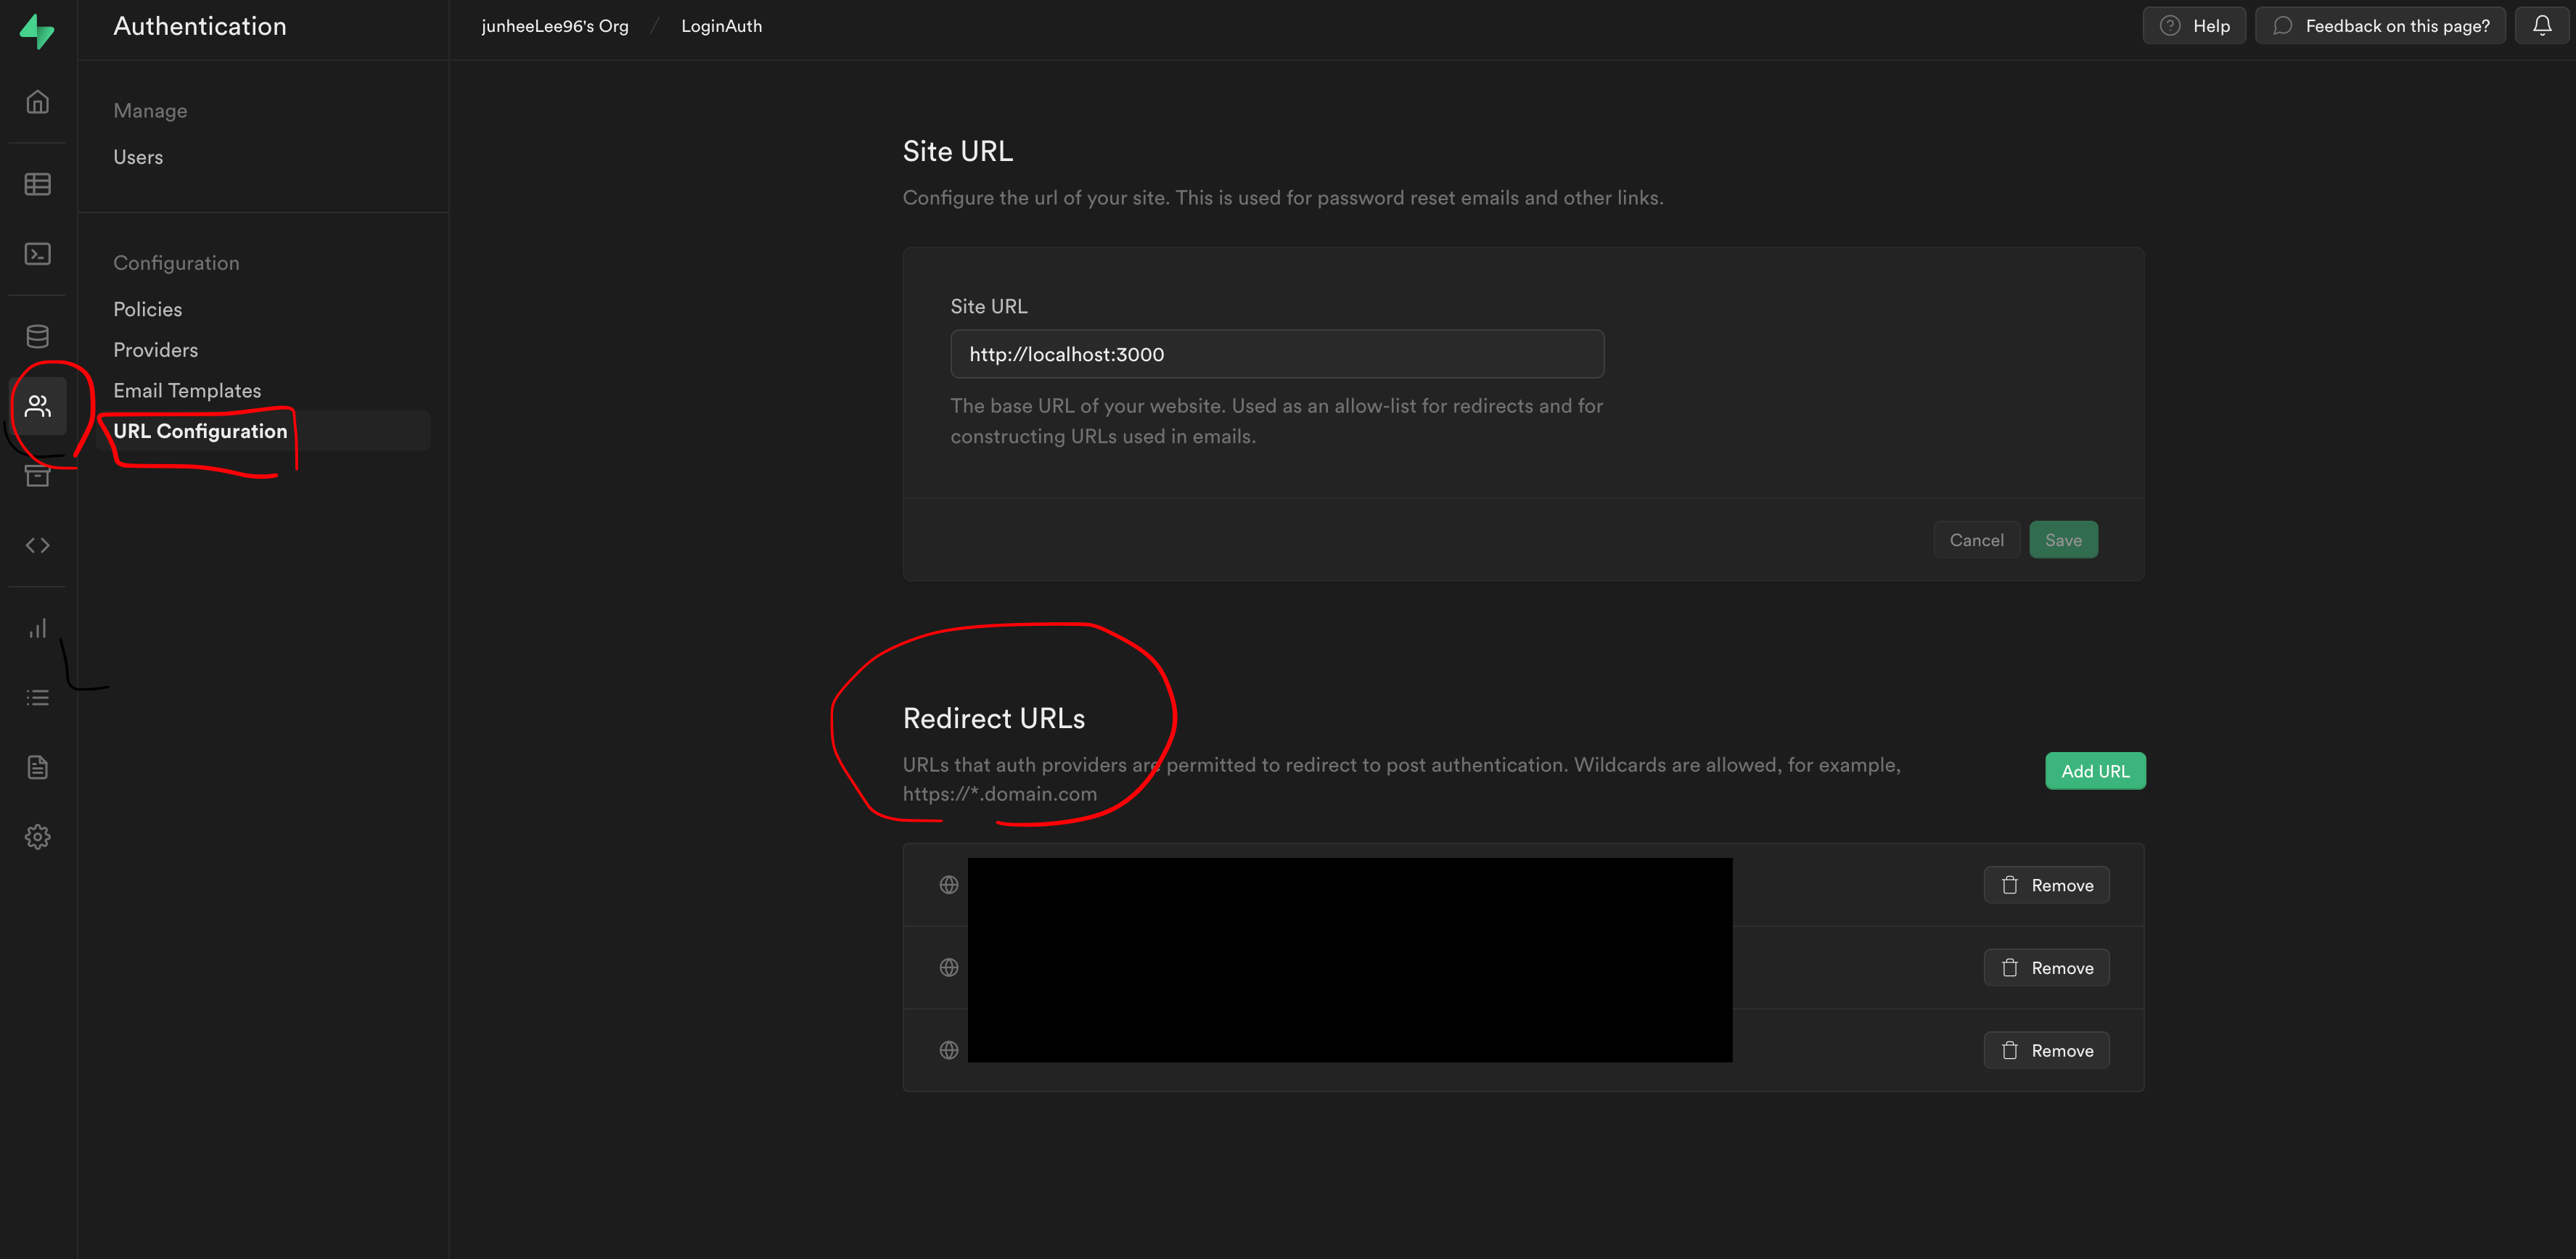The width and height of the screenshot is (2576, 1259).
Task: Click the notifications bell icon
Action: tap(2541, 26)
